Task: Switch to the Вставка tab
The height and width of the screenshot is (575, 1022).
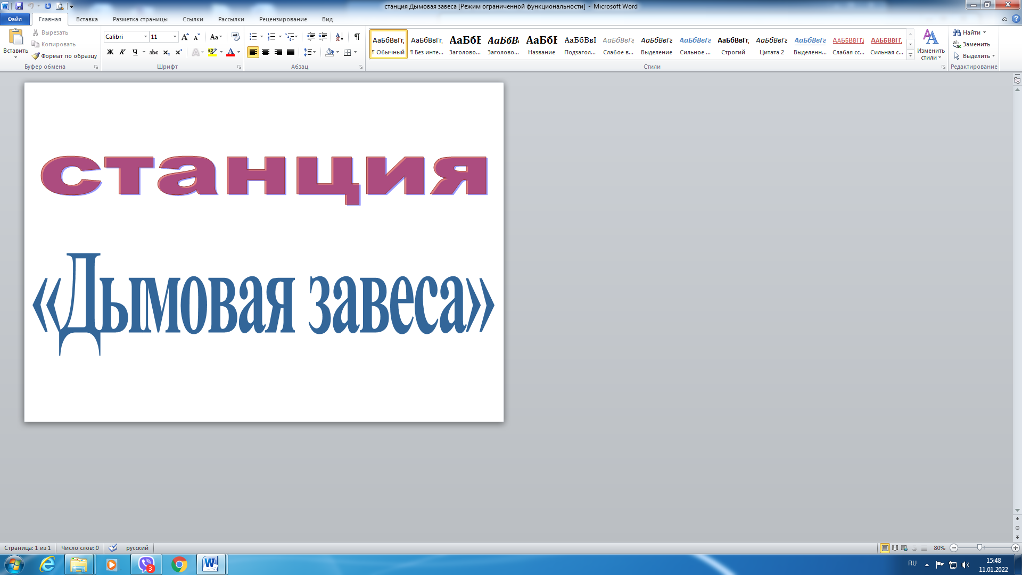Action: (87, 19)
